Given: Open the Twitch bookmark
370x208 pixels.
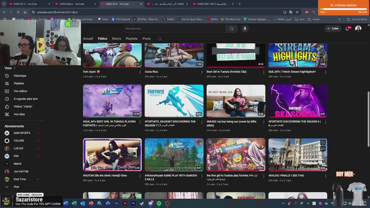Looking at the screenshot, I should click(x=103, y=19).
